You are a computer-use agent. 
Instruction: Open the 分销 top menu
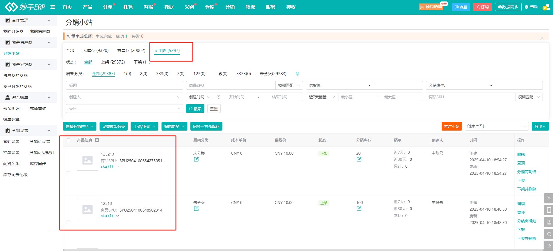[230, 7]
